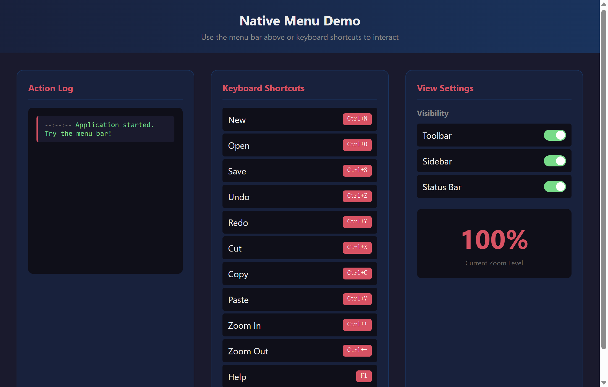
Task: Click the Ctrl+C badge beside Copy
Action: pos(357,273)
